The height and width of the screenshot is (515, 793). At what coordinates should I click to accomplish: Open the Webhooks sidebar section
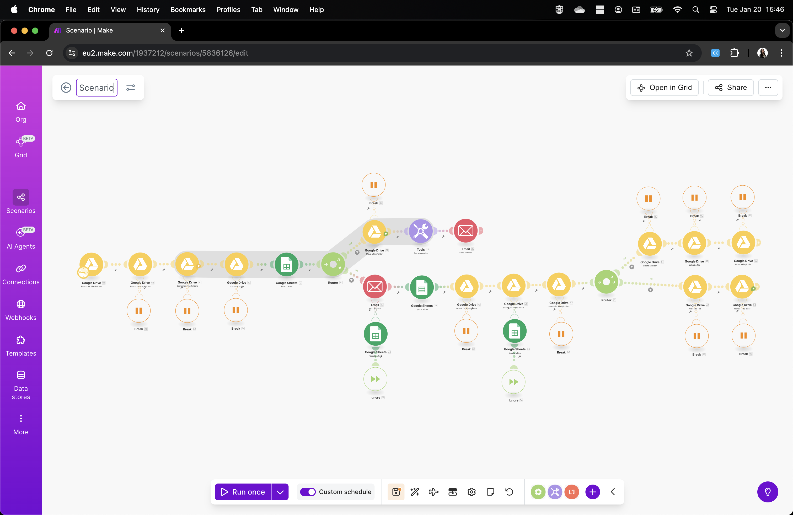[21, 310]
